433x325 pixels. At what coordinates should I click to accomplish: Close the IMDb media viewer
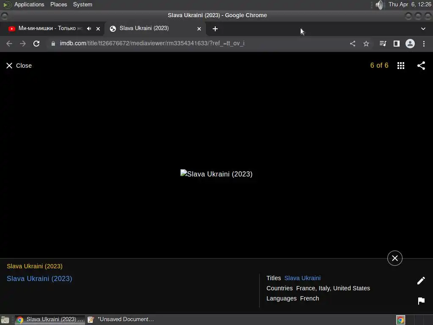(x=19, y=66)
